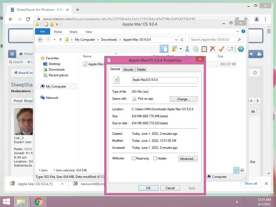This screenshot has height=207, width=276.
Task: Click the orange checkmark Properties icon
Action: point(221,49)
